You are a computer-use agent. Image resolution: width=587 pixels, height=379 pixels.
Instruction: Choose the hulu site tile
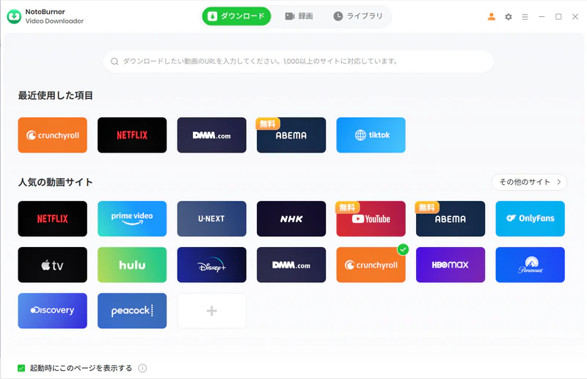click(x=132, y=265)
